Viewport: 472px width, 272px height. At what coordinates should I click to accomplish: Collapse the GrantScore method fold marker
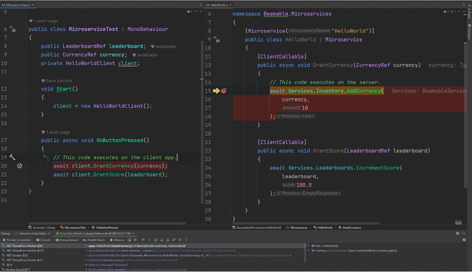point(231,151)
